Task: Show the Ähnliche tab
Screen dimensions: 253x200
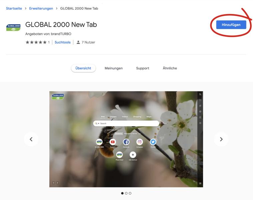Action: (x=170, y=68)
